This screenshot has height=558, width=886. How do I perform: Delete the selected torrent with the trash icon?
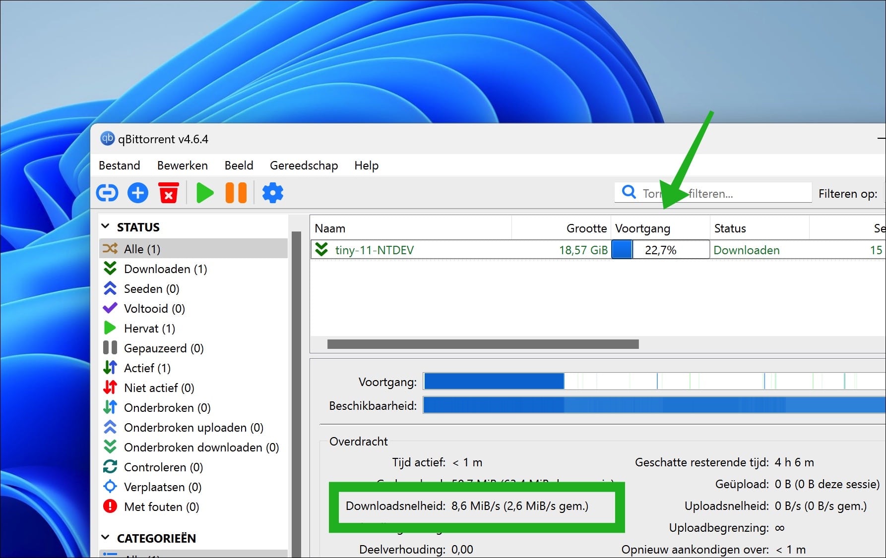(168, 193)
